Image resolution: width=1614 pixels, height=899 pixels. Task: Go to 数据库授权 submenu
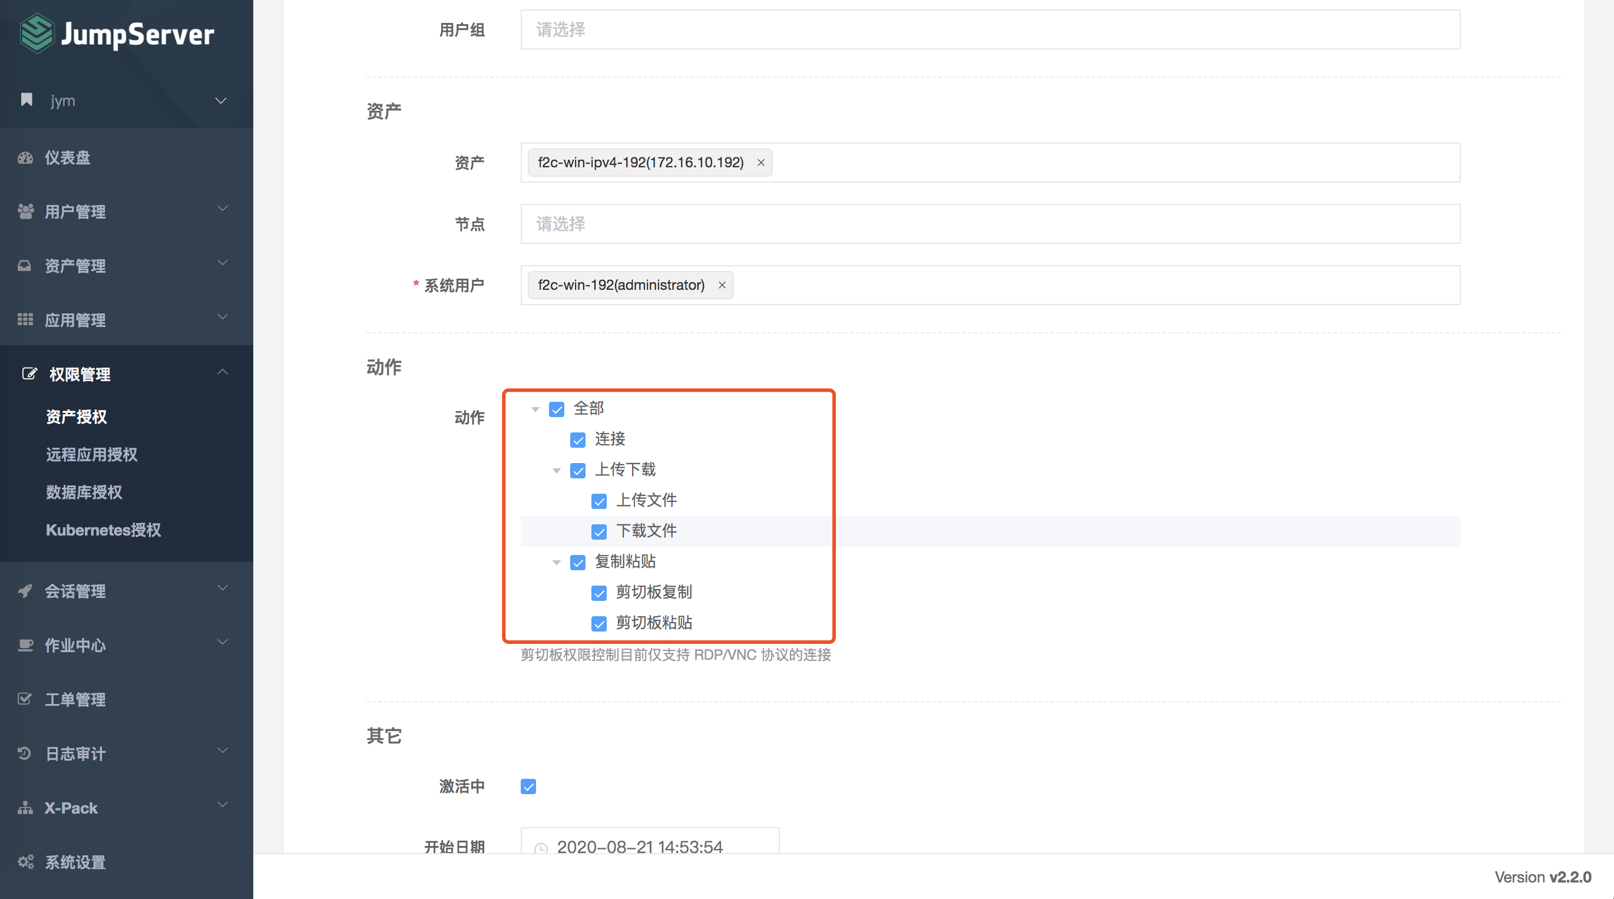[84, 493]
